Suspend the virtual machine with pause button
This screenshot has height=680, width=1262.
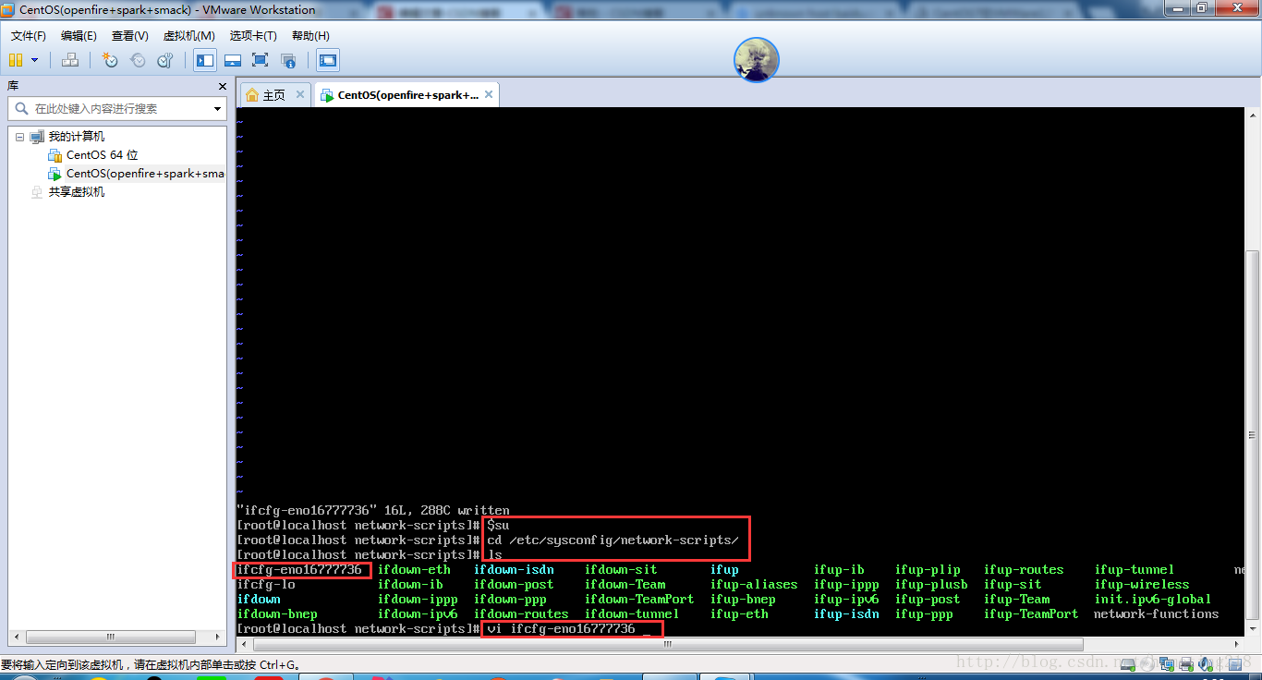pos(16,60)
